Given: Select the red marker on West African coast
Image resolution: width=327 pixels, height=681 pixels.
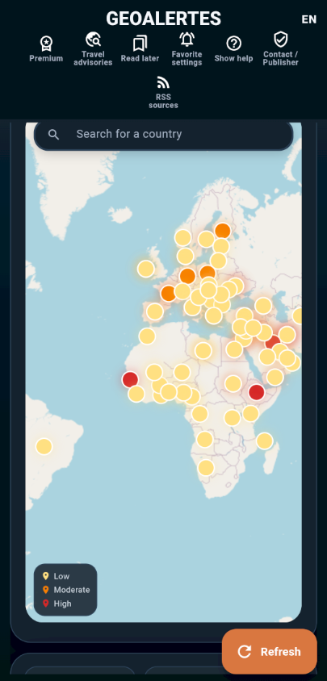Looking at the screenshot, I should (130, 379).
